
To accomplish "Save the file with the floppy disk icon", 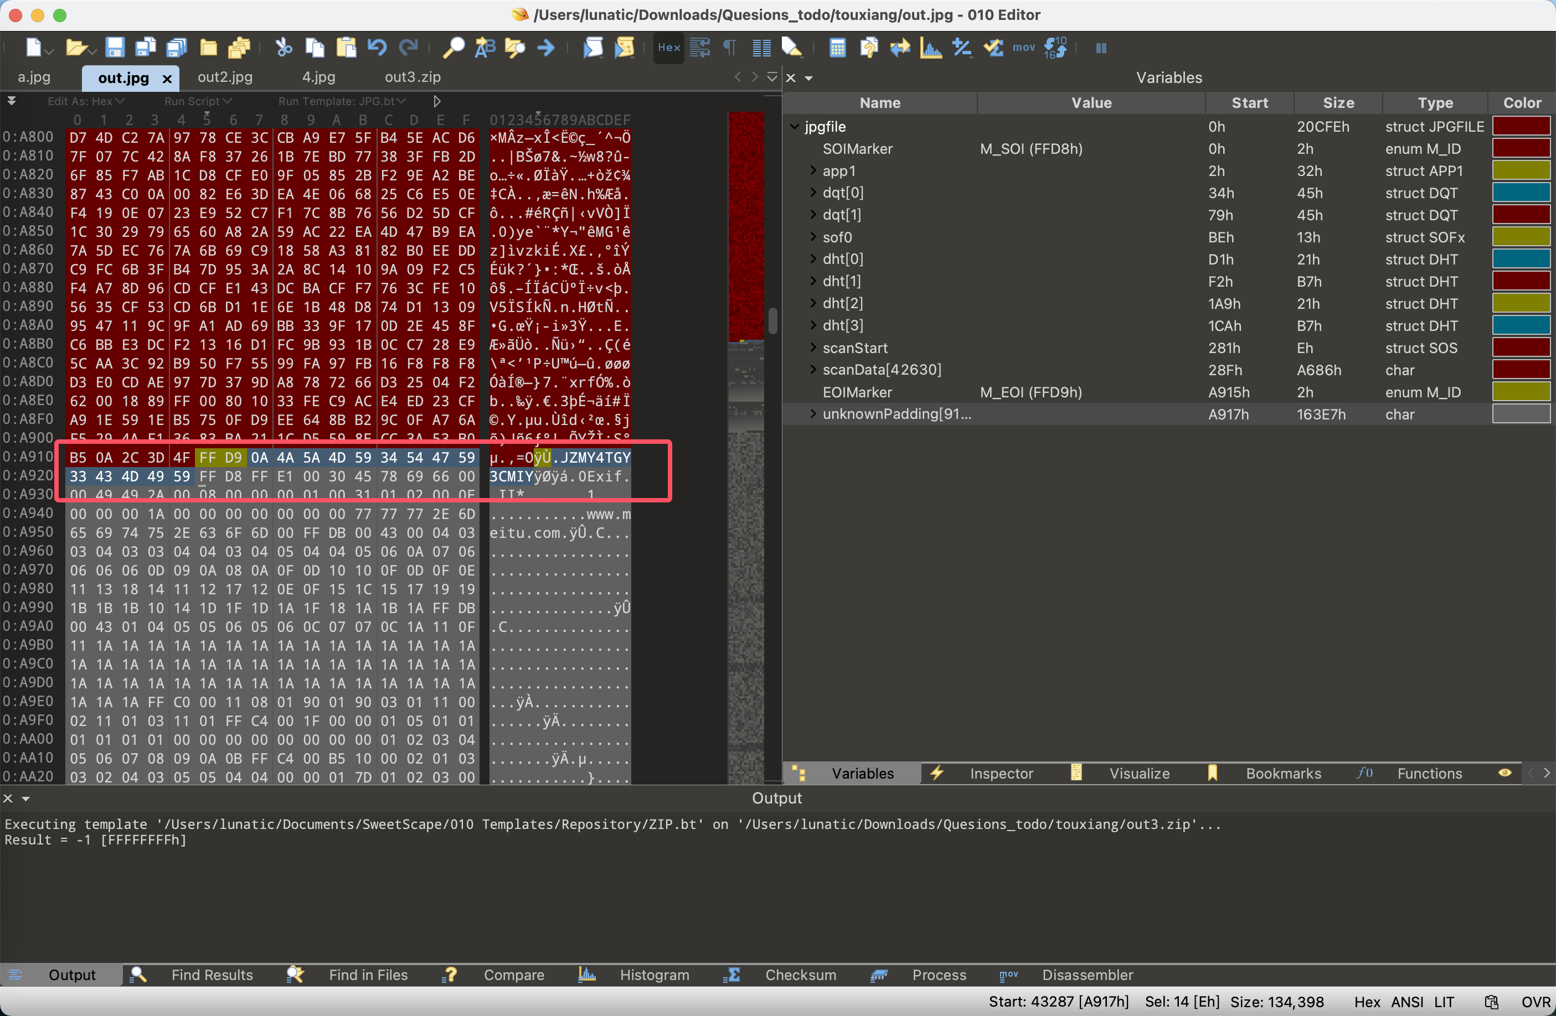I will coord(115,48).
